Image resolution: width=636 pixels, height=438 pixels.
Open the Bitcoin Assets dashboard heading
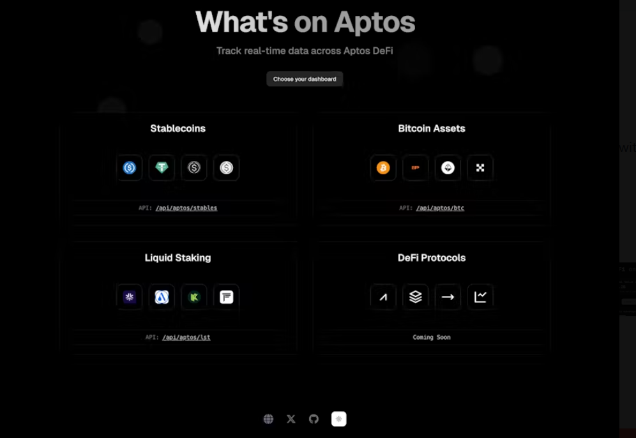432,128
